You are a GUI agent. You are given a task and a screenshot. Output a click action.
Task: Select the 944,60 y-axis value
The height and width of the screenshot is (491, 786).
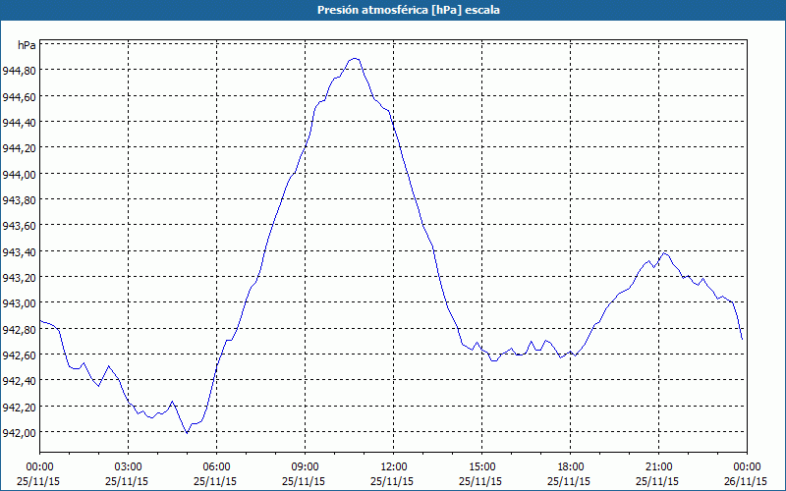(19, 96)
